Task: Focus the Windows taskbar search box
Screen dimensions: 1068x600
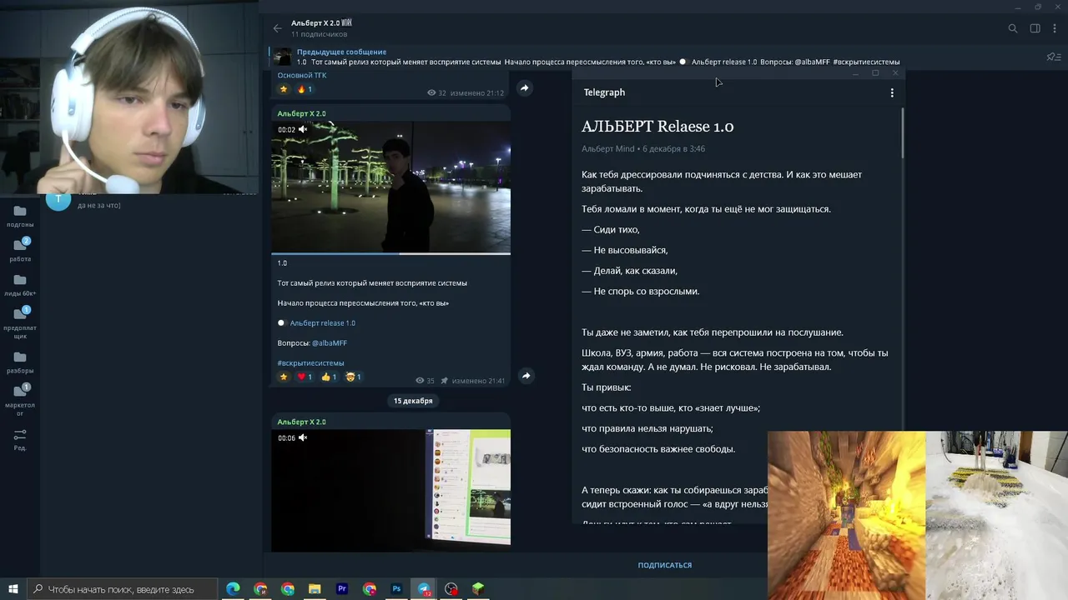Action: 123,589
